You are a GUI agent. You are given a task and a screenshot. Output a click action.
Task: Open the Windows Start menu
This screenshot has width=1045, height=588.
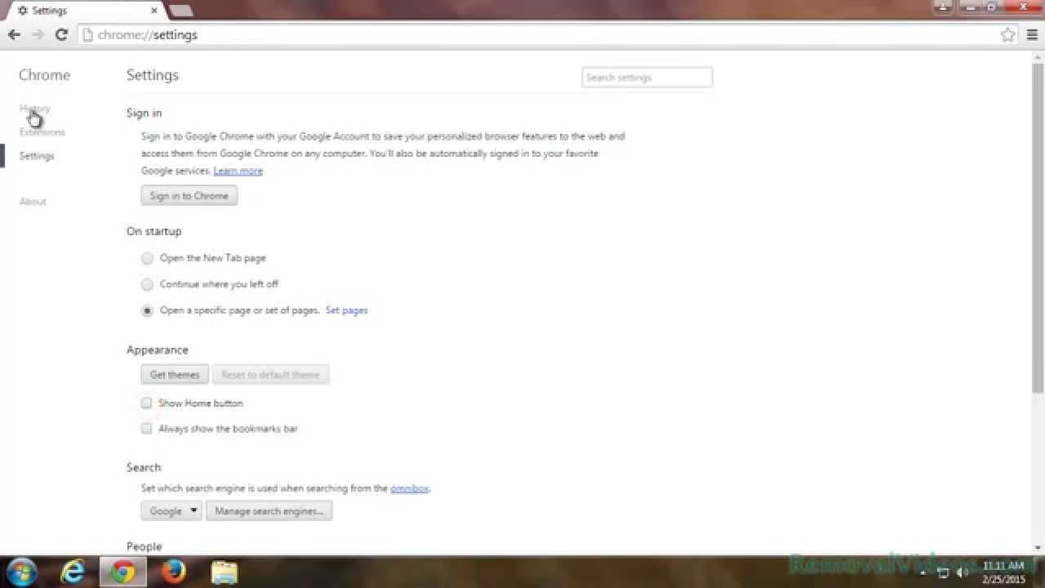[21, 571]
